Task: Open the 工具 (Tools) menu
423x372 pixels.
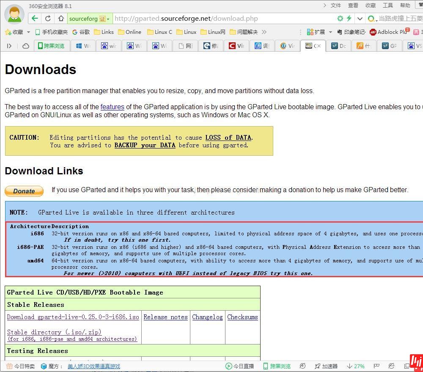Action: point(387,6)
